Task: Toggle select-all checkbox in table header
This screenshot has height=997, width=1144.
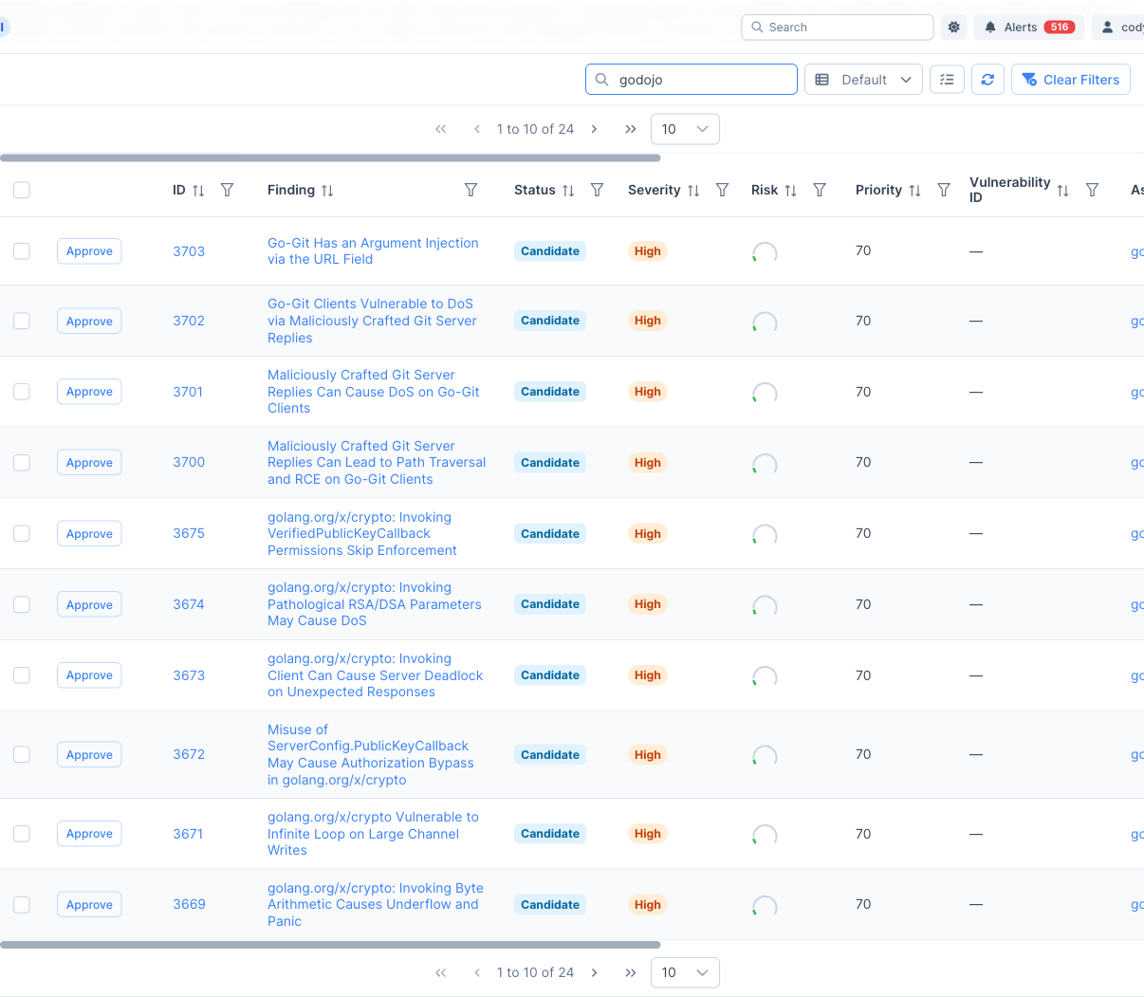Action: [22, 190]
